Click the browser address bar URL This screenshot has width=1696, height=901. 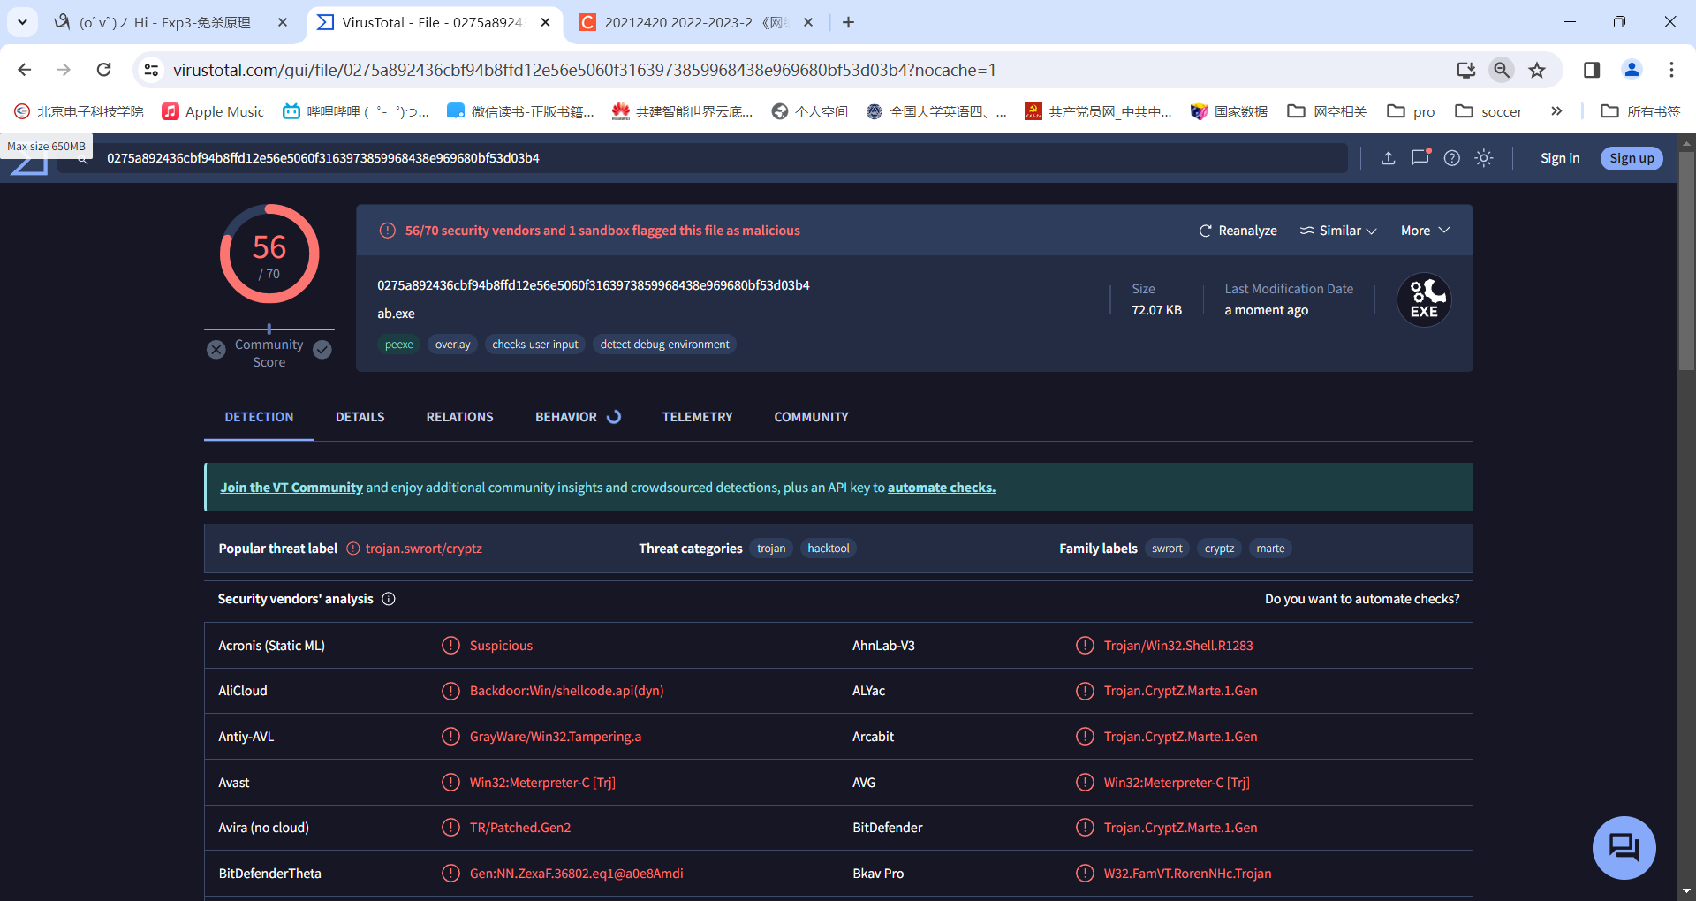(584, 70)
